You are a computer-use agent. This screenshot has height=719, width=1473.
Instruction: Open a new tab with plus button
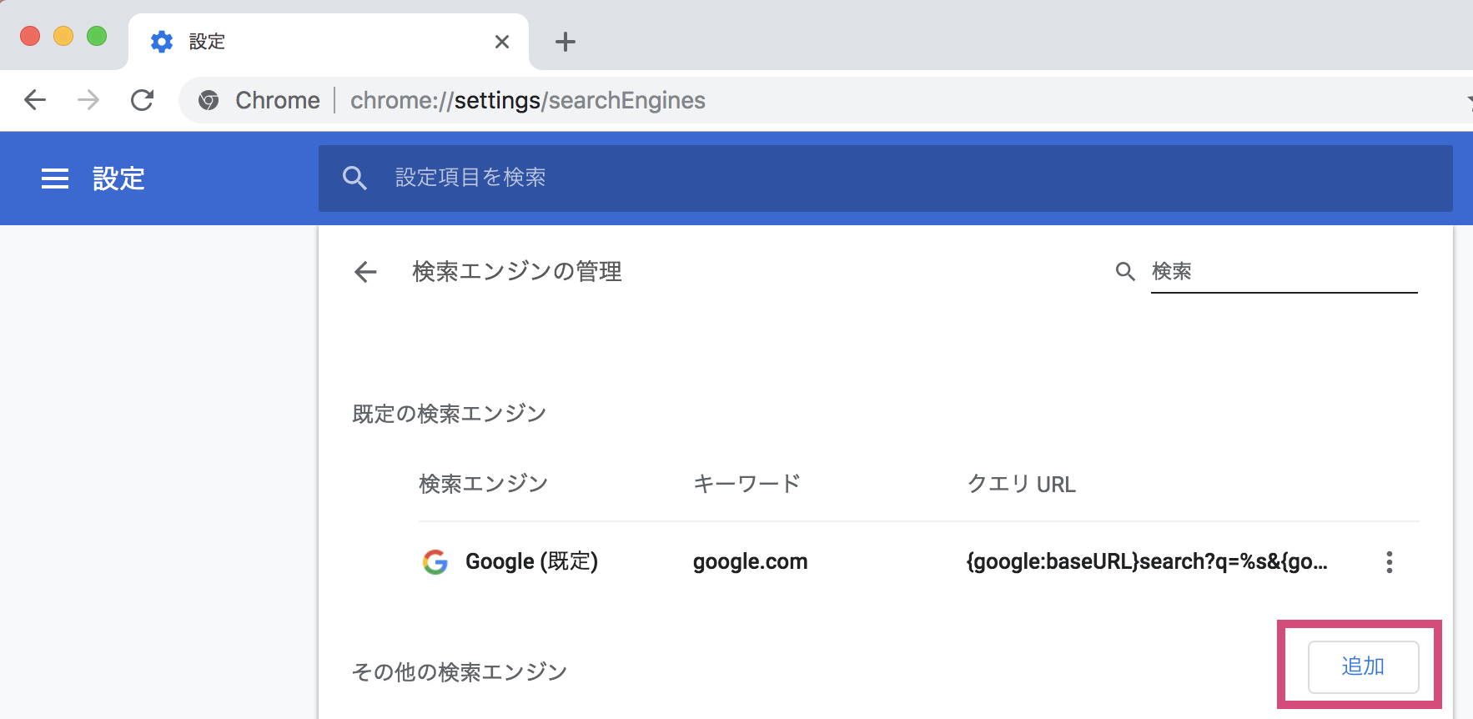point(566,42)
